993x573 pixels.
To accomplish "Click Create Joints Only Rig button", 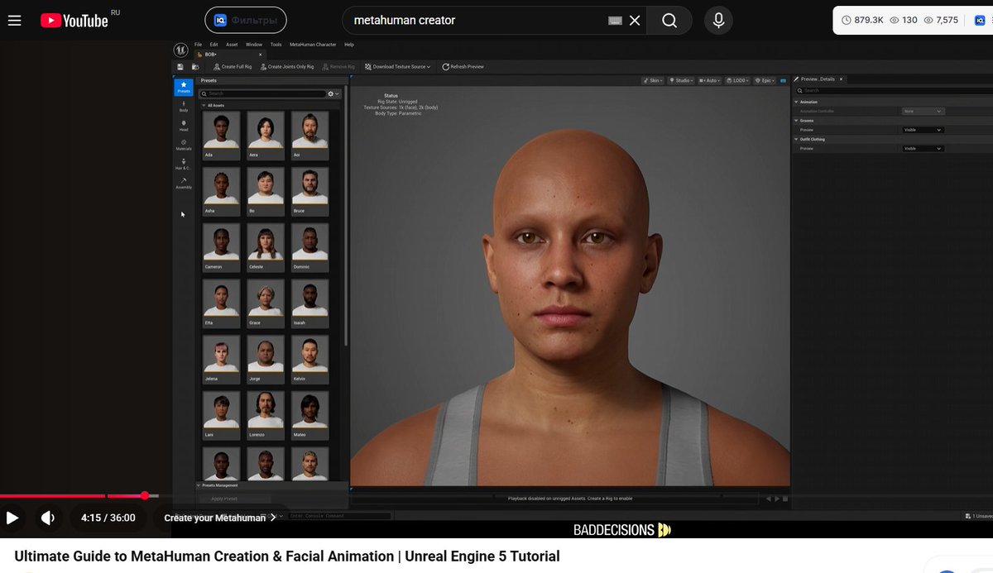I will pyautogui.click(x=287, y=67).
